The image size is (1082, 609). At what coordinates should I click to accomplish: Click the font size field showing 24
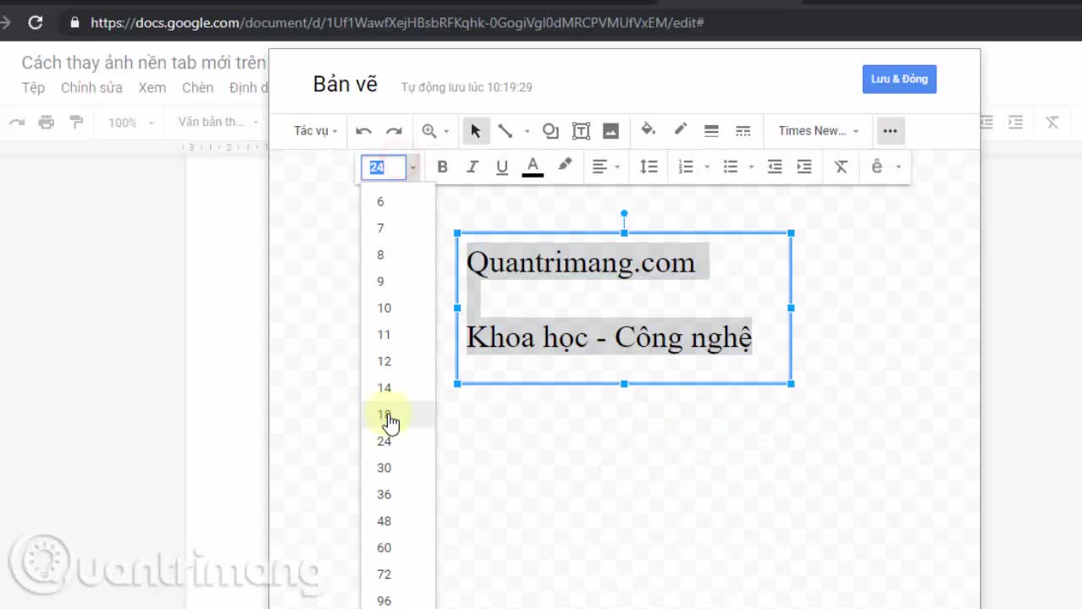tap(384, 167)
